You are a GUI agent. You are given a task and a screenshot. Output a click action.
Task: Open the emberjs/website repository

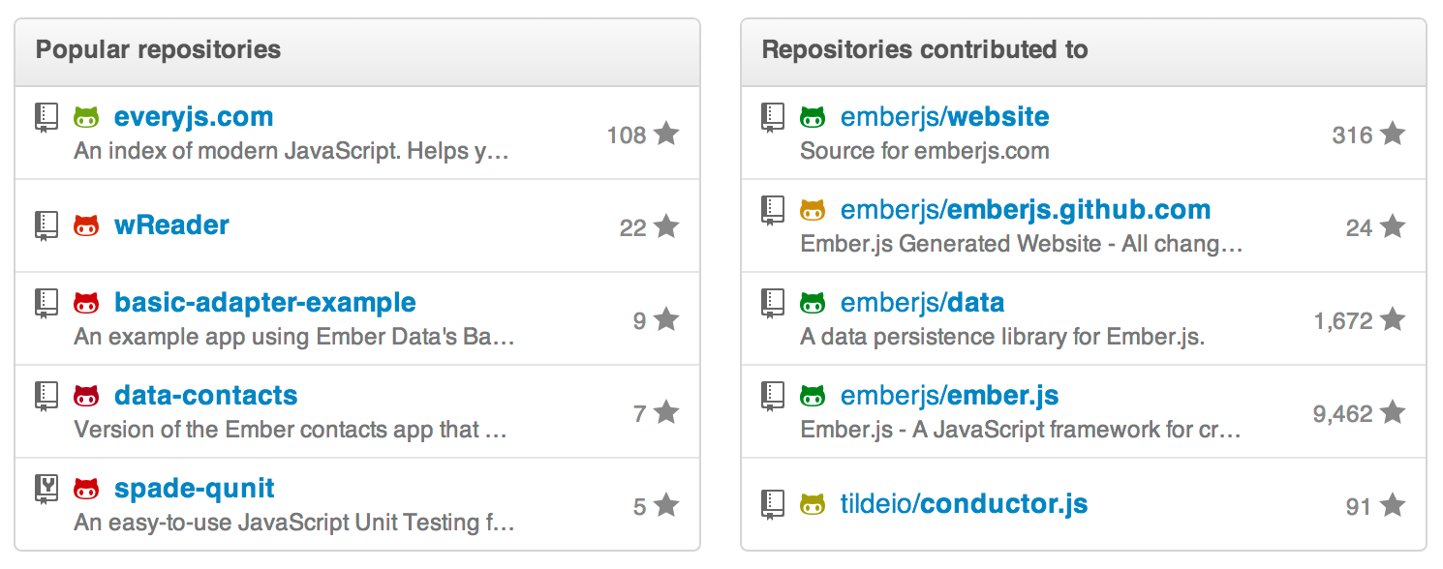pyautogui.click(x=944, y=117)
